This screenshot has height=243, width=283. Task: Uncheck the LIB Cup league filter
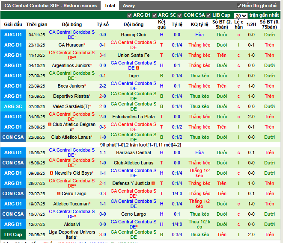[x=209, y=15]
